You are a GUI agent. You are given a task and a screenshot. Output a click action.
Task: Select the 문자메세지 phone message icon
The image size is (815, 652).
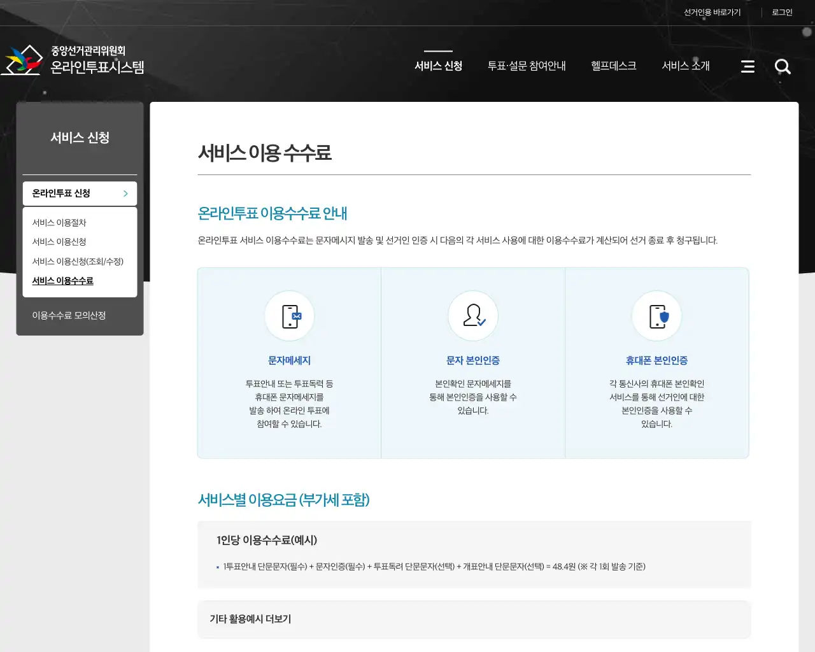pos(290,316)
